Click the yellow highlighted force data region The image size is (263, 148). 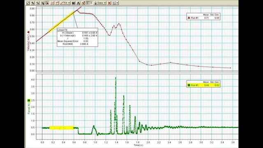tap(62, 128)
